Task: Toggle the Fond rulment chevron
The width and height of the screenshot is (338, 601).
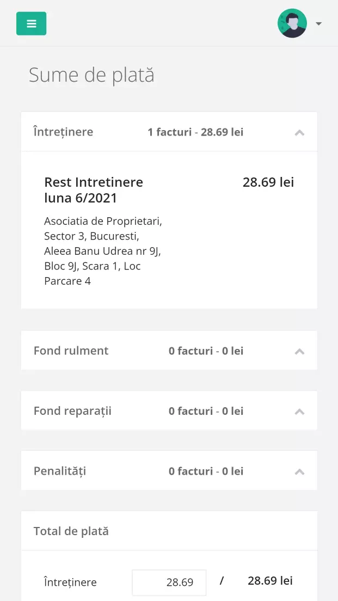Action: [x=299, y=351]
